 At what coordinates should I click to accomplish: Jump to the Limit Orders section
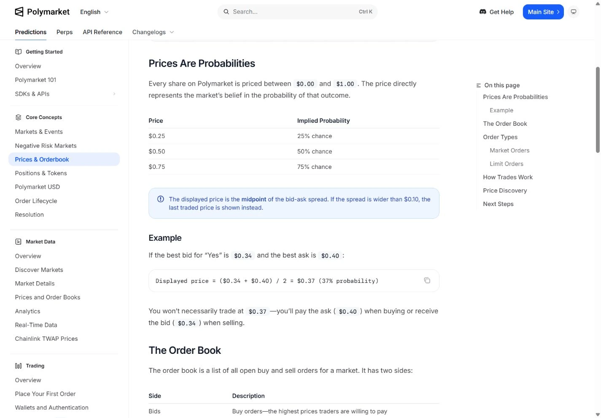pos(507,164)
